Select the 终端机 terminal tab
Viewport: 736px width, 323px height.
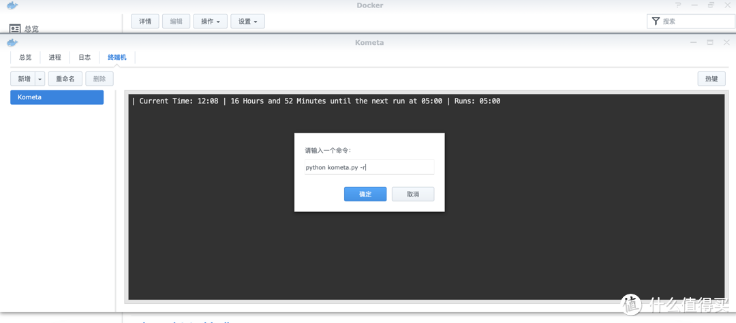[x=117, y=58]
